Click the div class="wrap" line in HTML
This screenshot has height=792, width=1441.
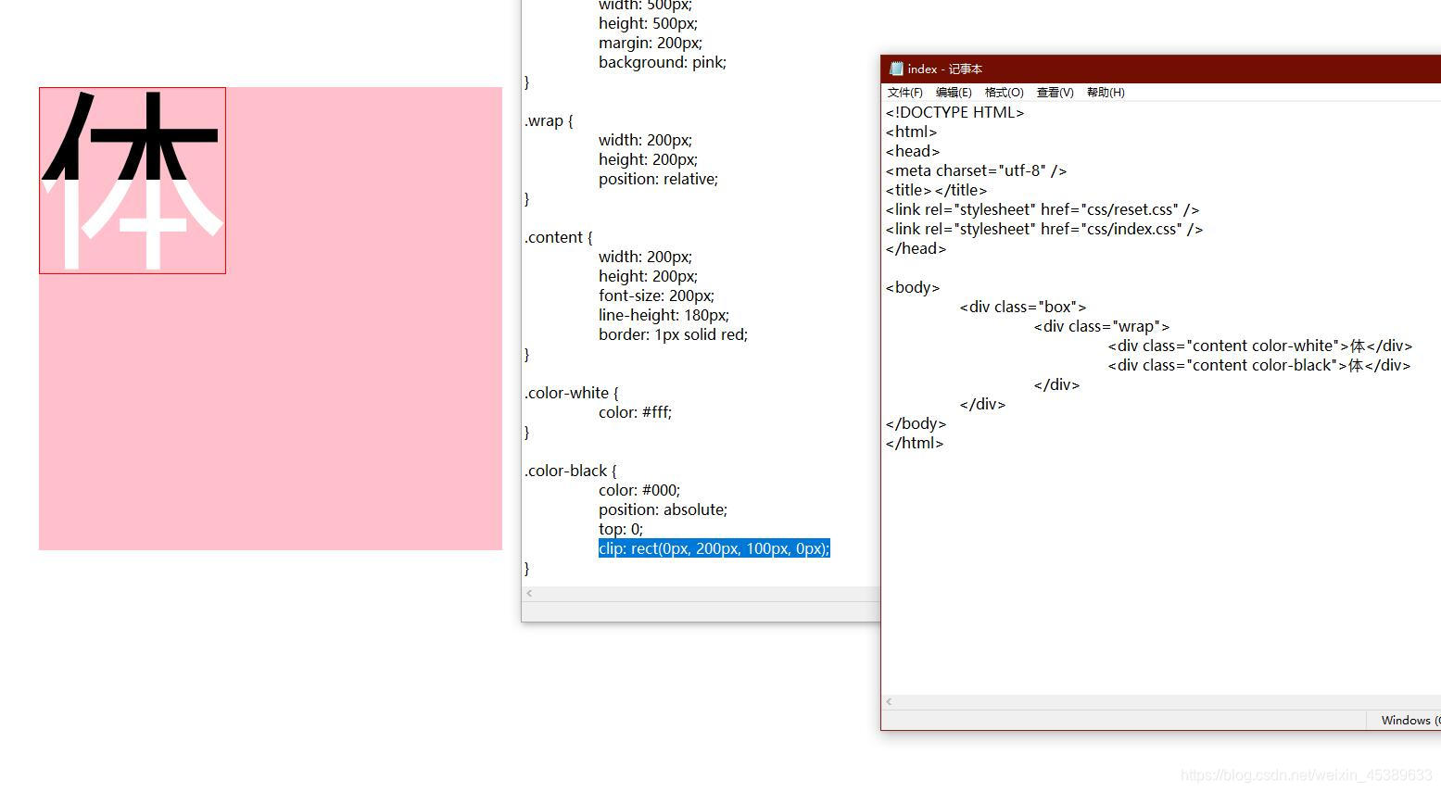point(1102,326)
